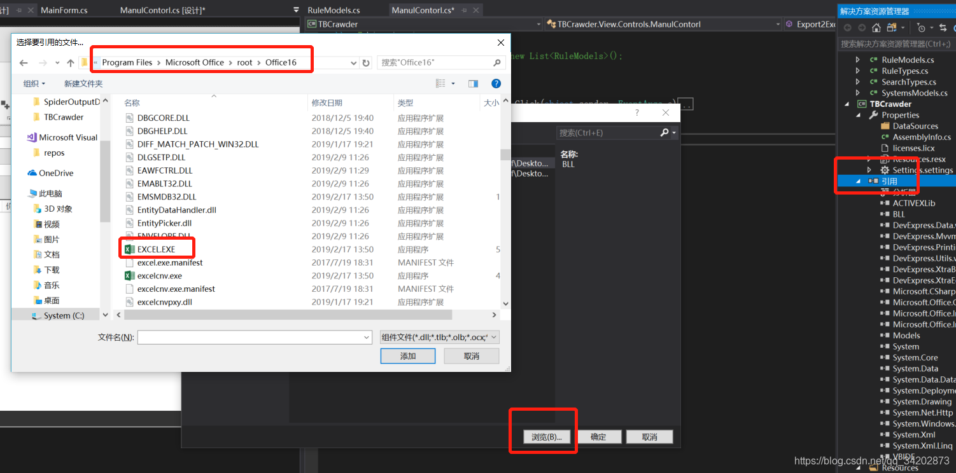This screenshot has width=956, height=473.
Task: Click Home icon in Solution Explorer toolbar
Action: [x=876, y=27]
